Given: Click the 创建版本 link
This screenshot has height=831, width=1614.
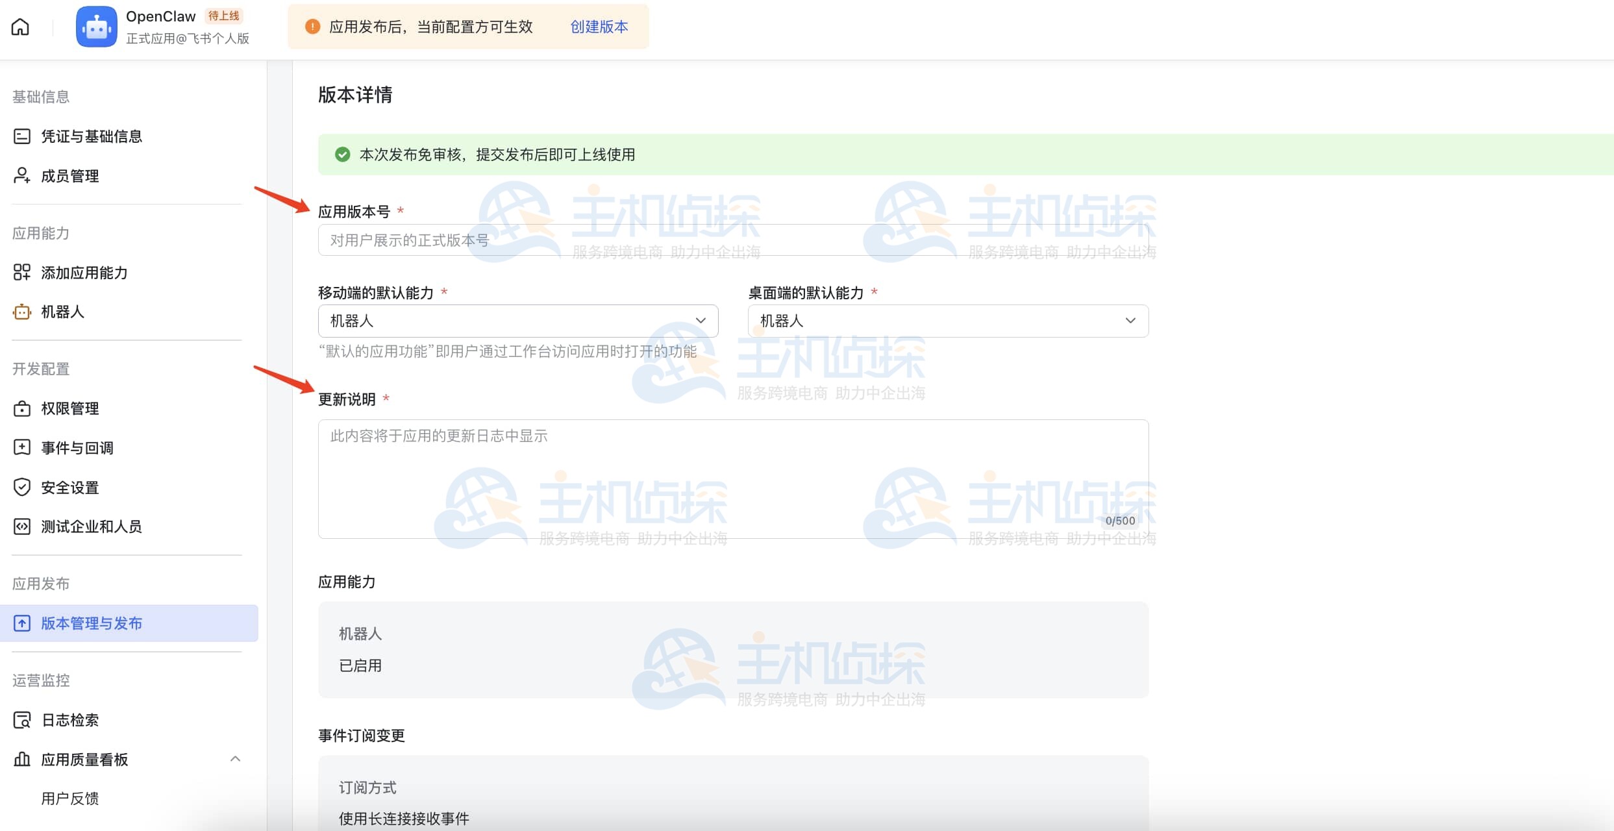Looking at the screenshot, I should pyautogui.click(x=599, y=27).
